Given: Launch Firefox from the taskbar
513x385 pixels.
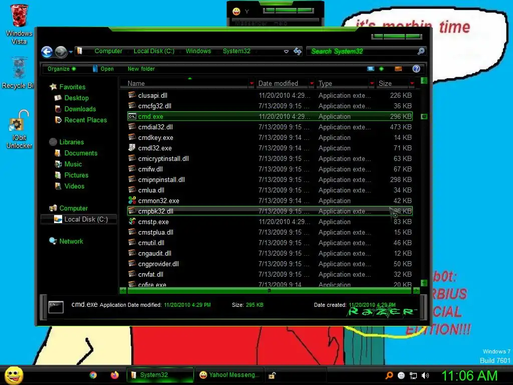Looking at the screenshot, I should pos(115,375).
